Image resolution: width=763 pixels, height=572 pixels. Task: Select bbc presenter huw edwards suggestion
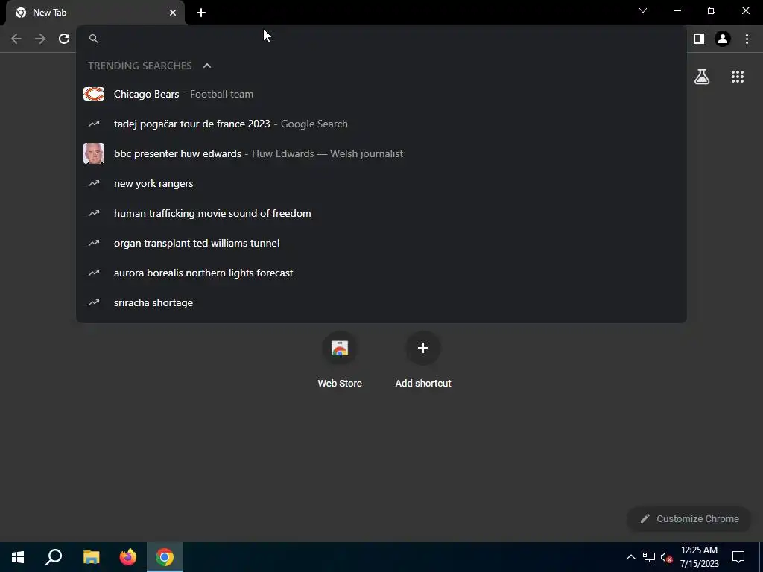381,153
